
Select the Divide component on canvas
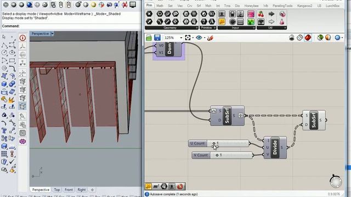click(x=275, y=148)
